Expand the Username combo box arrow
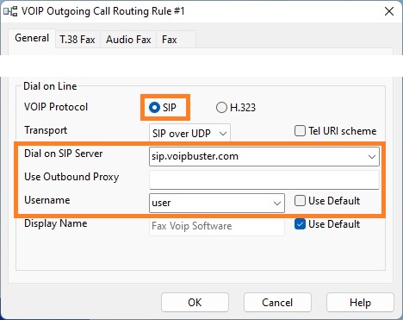 pyautogui.click(x=277, y=204)
